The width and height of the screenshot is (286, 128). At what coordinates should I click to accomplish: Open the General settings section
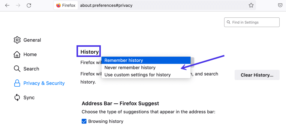tap(32, 40)
